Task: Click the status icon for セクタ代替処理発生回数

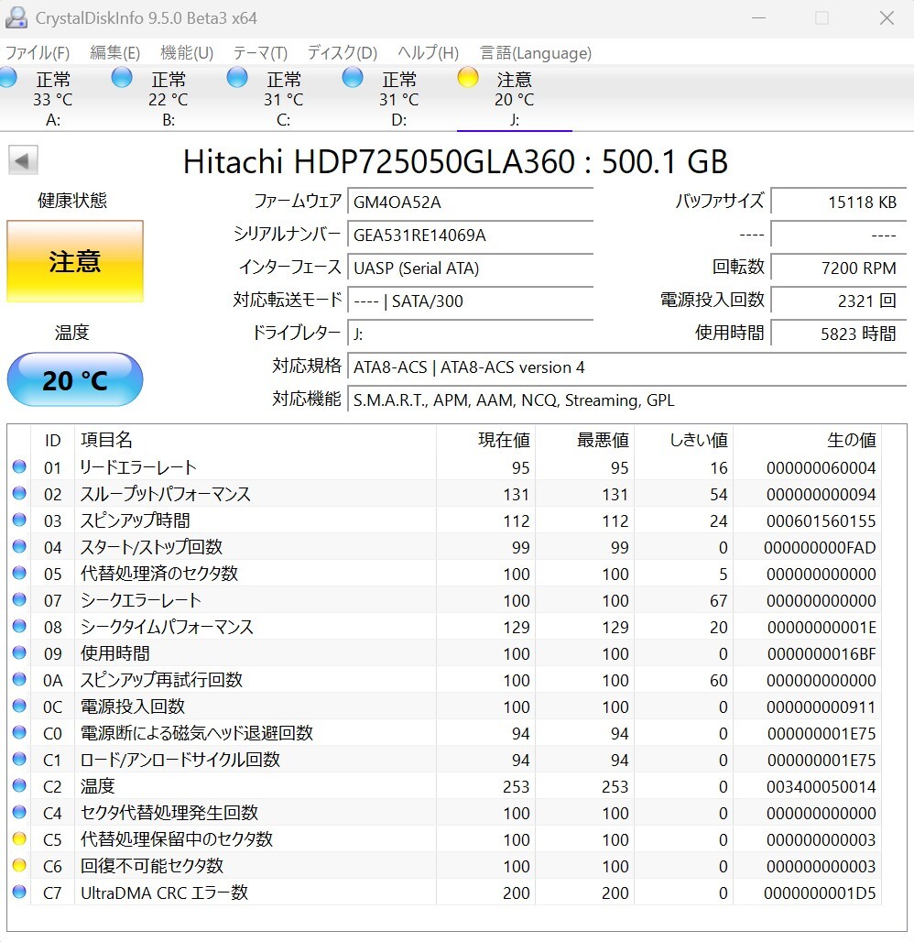Action: click(19, 812)
